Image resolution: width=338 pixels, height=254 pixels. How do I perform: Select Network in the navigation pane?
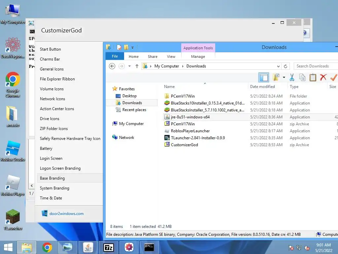pyautogui.click(x=126, y=137)
